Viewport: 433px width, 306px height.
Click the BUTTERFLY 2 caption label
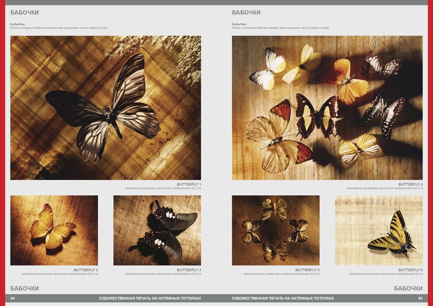[x=86, y=270]
